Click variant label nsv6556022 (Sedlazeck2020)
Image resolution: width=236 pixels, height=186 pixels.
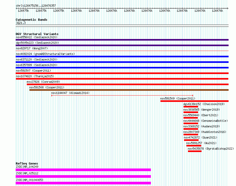tap(37, 37)
